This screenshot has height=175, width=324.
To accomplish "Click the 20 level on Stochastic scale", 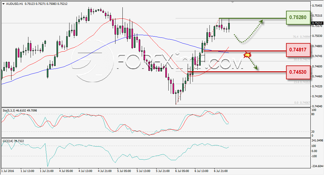I will click(313, 131).
